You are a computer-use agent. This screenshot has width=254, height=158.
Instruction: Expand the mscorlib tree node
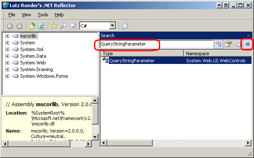pyautogui.click(x=7, y=36)
